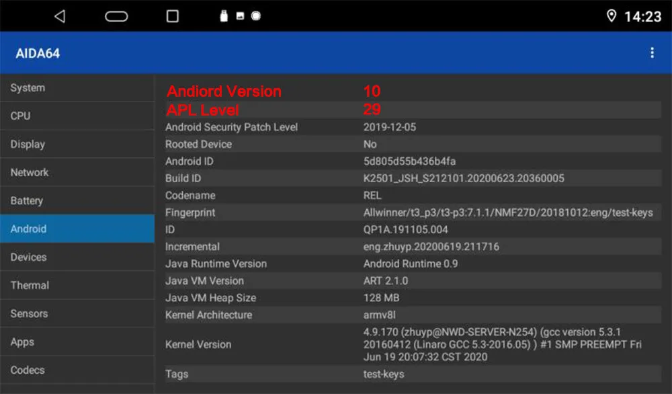The height and width of the screenshot is (394, 672).
Task: Show the Sensors section
Action: tap(77, 313)
